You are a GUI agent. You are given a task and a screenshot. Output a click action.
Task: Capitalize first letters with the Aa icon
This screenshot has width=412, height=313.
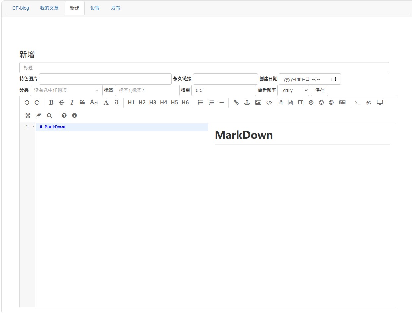[x=94, y=102]
